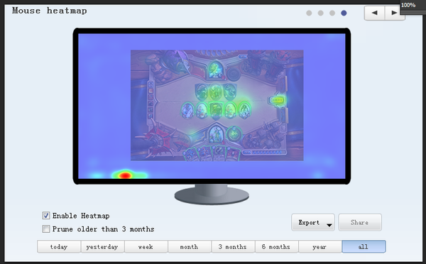Select the 6 months range

[x=277, y=247]
